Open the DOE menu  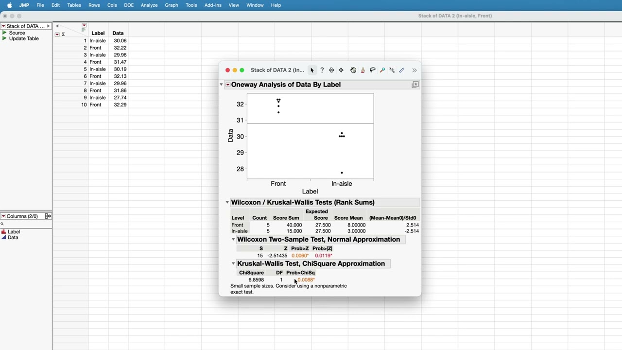pos(129,5)
